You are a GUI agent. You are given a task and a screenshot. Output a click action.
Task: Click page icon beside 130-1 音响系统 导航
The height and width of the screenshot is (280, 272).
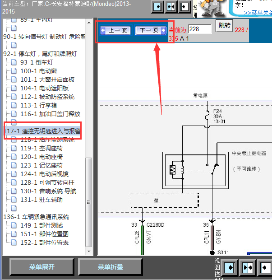(x=14, y=191)
